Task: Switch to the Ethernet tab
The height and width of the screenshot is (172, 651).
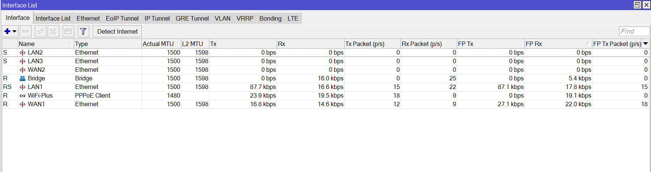Action: 88,18
